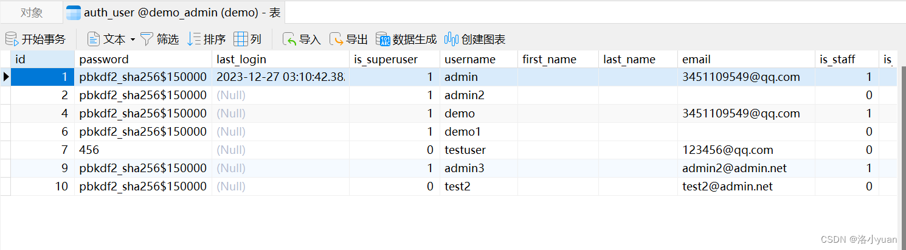Click the 数据生成 toolbar label
906x250 pixels.
pyautogui.click(x=415, y=40)
